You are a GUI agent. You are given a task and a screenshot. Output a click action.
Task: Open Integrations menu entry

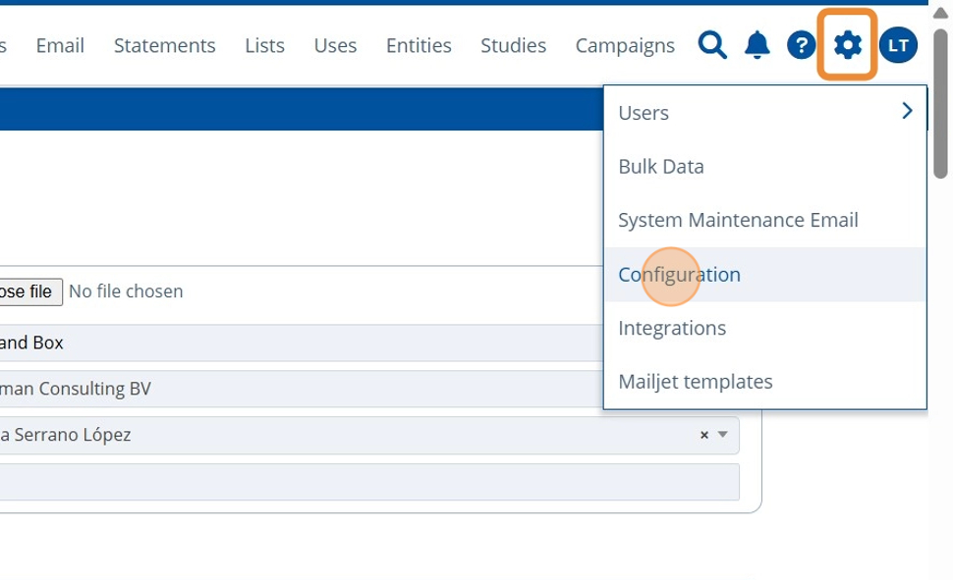(x=672, y=328)
